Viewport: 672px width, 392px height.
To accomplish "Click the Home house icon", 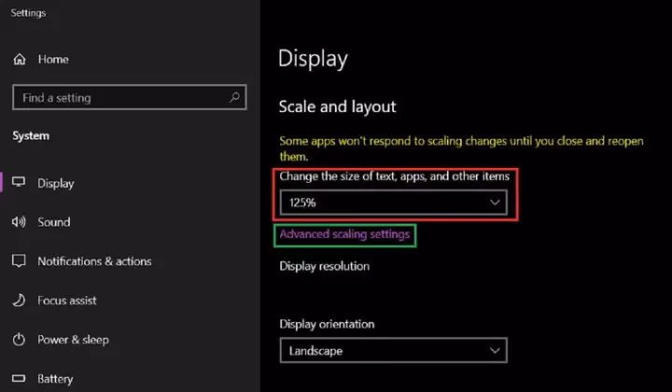I will point(20,59).
